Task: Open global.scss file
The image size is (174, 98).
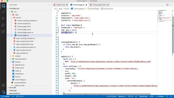Action: click(x=20, y=65)
